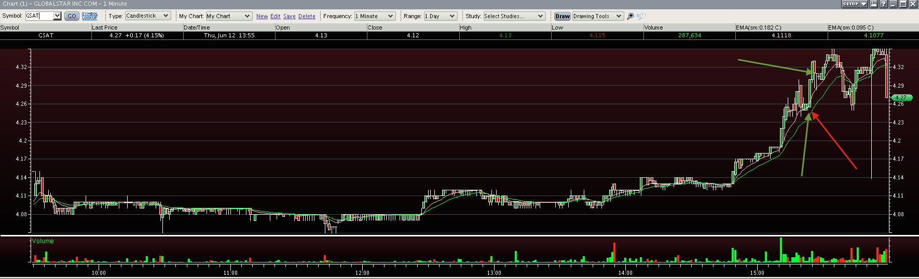
Task: Toggle the Draw mode button
Action: [x=563, y=16]
